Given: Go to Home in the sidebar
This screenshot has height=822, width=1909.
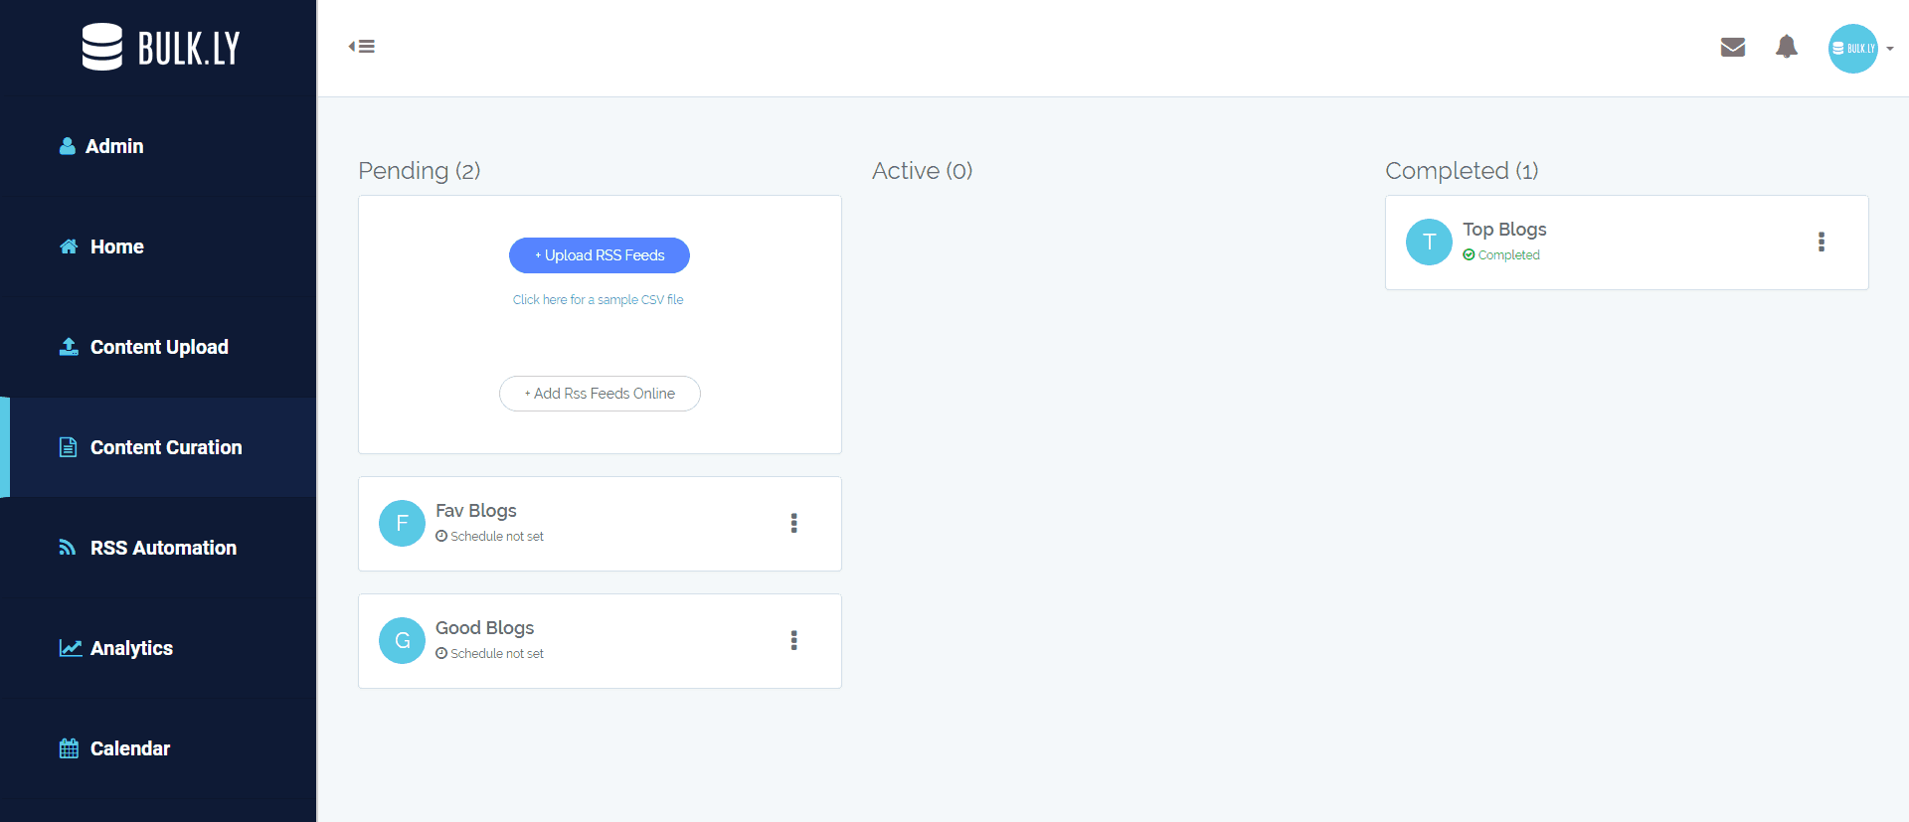Looking at the screenshot, I should coord(158,247).
